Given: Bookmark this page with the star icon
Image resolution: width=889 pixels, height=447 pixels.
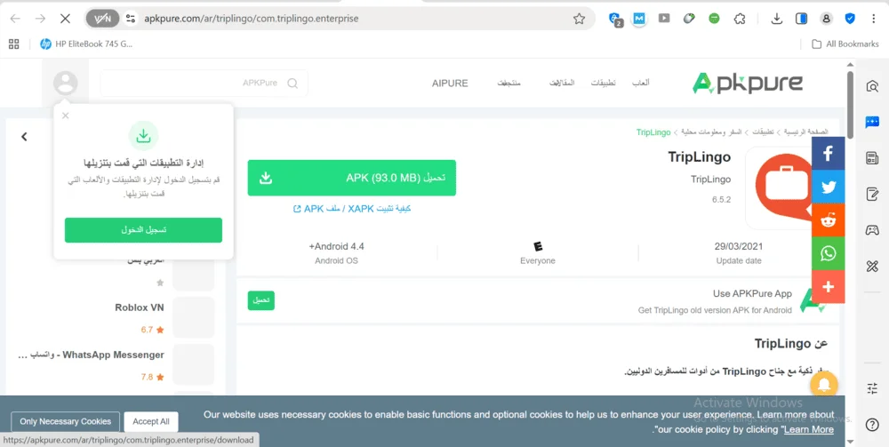Looking at the screenshot, I should [x=579, y=19].
